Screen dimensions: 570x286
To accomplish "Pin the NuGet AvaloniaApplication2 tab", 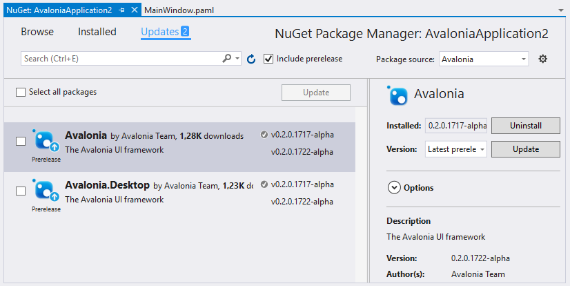I will pos(121,10).
